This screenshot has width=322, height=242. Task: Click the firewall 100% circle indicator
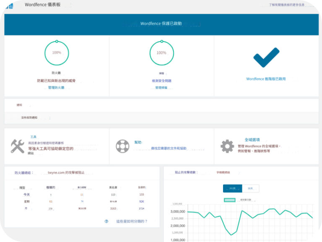point(57,53)
